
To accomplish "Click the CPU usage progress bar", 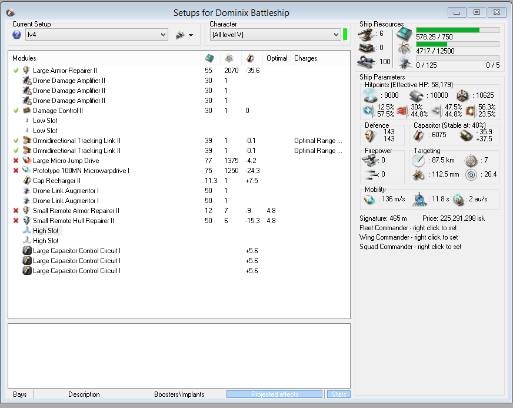I will 457,30.
